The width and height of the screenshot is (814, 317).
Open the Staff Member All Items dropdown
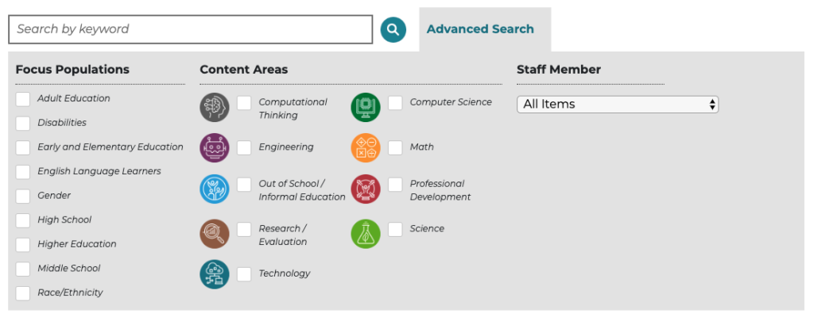coord(617,104)
